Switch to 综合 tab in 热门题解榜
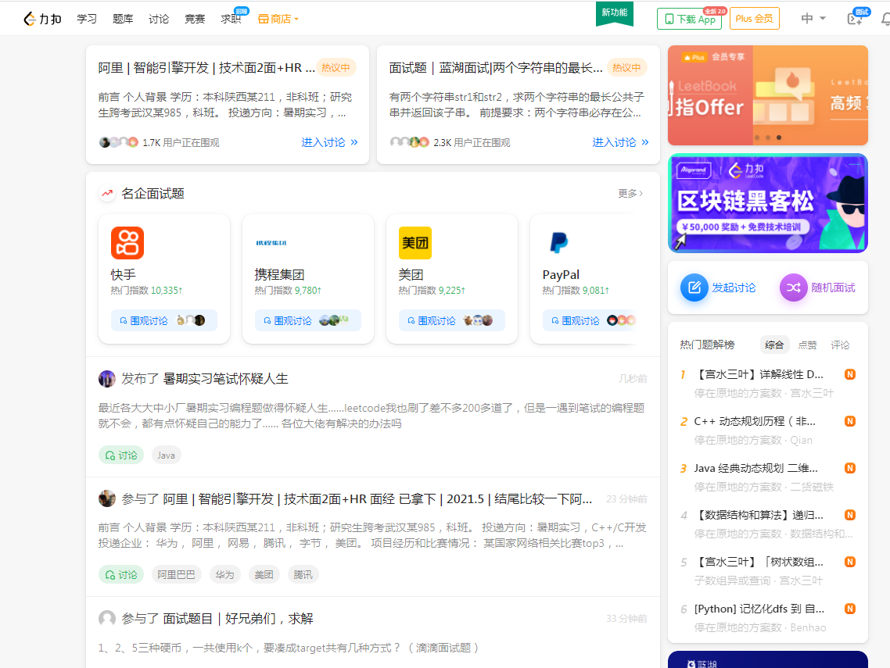This screenshot has width=890, height=668. [773, 345]
